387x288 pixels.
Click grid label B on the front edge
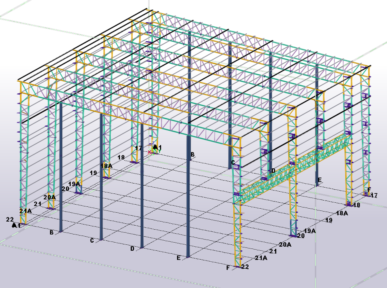pos(52,233)
